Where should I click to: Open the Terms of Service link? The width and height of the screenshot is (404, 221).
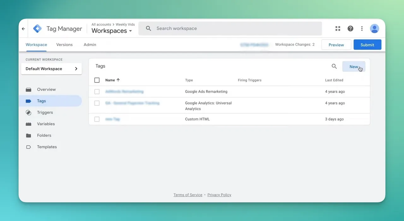coord(188,195)
